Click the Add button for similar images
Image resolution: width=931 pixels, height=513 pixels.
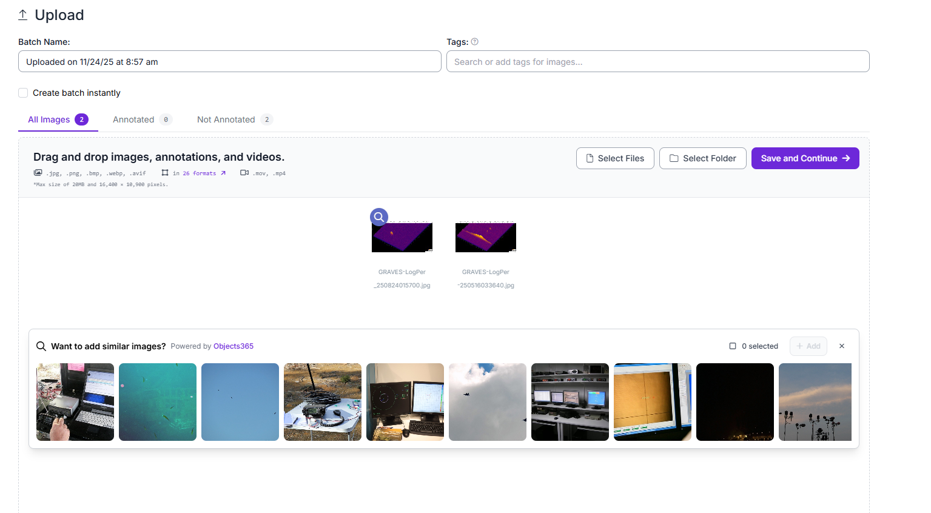(808, 346)
